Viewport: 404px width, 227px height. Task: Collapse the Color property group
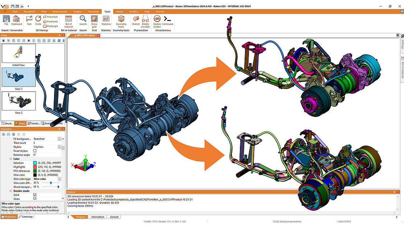click(x=11, y=159)
